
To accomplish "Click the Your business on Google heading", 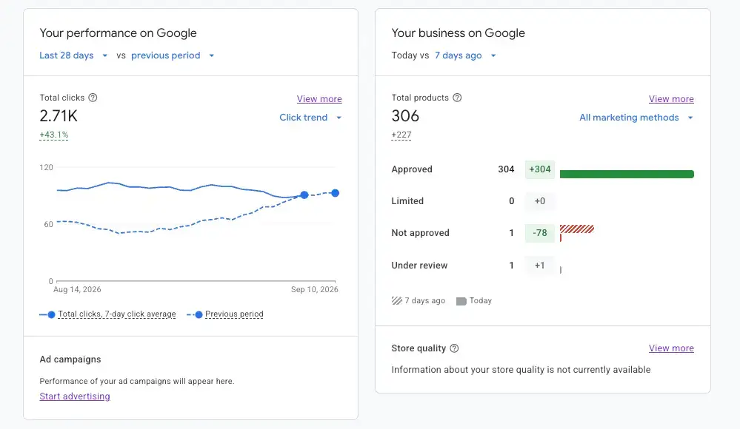I will click(458, 33).
